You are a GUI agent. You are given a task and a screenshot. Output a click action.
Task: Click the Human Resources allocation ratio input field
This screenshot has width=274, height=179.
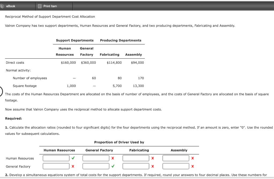(x=56, y=158)
